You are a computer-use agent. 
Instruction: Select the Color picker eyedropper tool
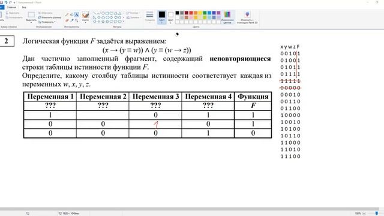72,20
